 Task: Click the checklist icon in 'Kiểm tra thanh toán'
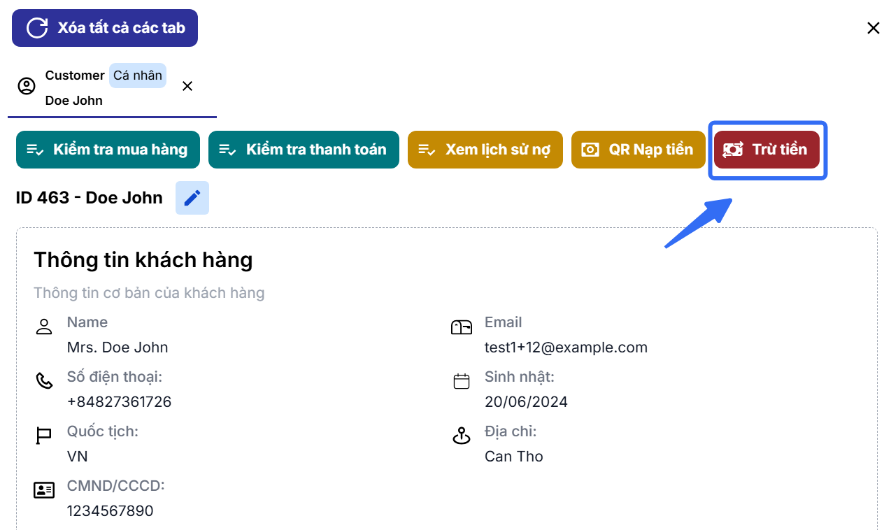coord(228,150)
